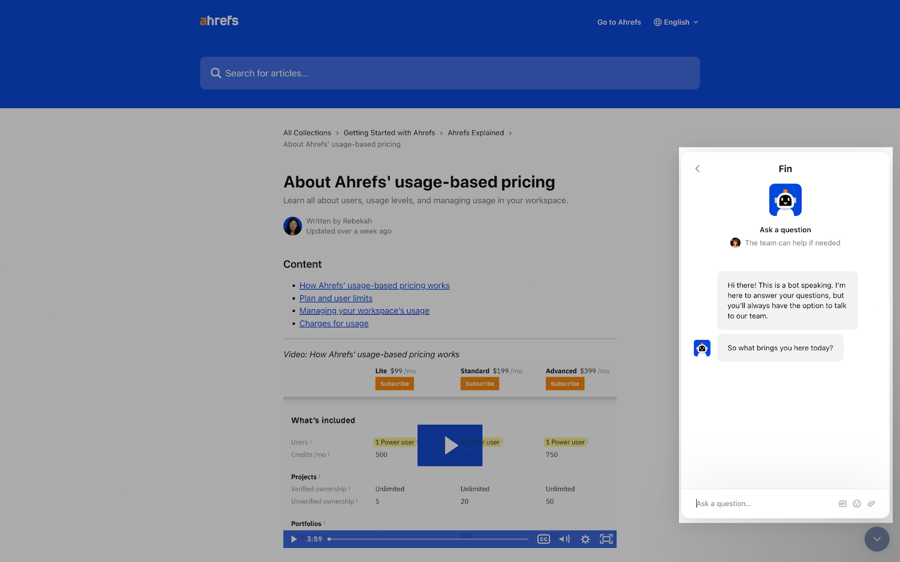900x562 pixels.
Task: Focus the Search for articles field
Action: click(x=450, y=73)
